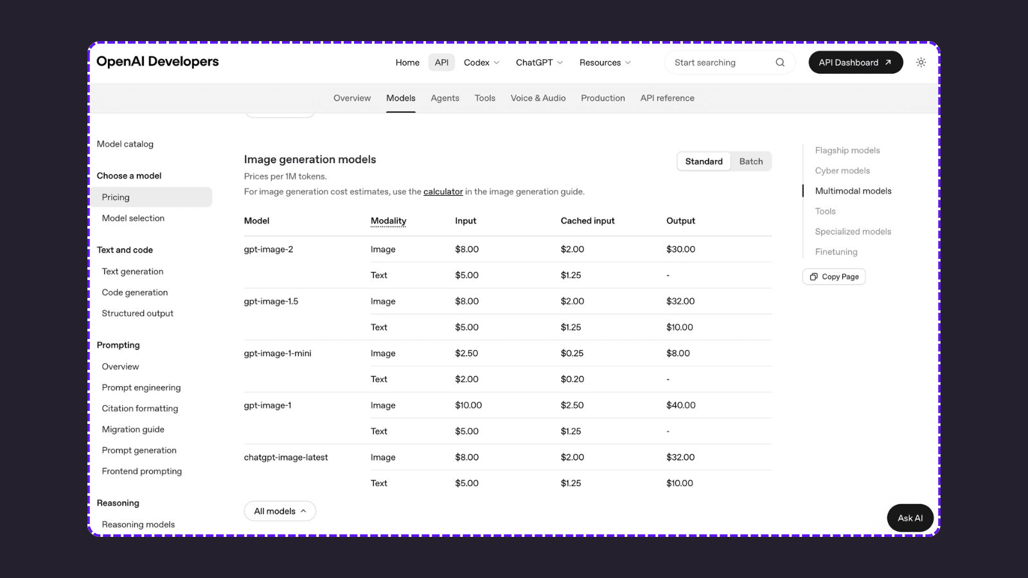Click the Text and code sidebar heading
Screen dimensions: 1028x578
tap(125, 250)
